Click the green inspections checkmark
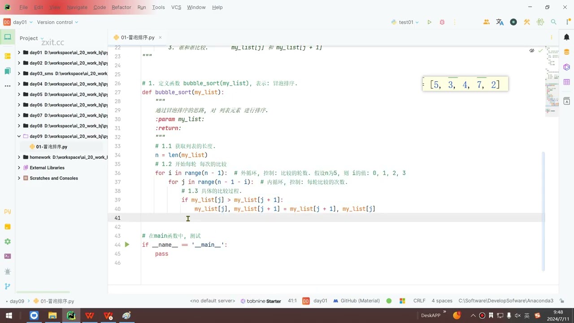 540,51
